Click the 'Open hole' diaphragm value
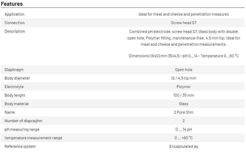Screen dimensions: 246x152 point(184,70)
